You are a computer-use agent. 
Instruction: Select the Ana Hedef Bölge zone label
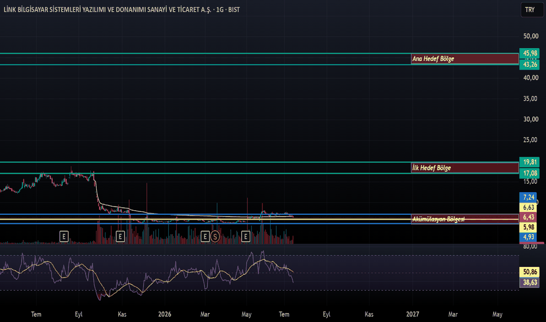click(433, 59)
